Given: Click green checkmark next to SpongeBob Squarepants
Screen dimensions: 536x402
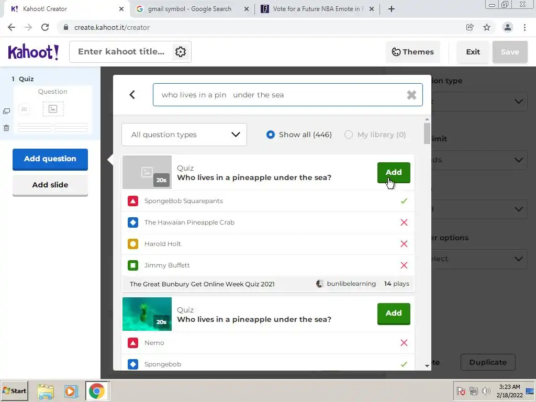Looking at the screenshot, I should coord(404,201).
